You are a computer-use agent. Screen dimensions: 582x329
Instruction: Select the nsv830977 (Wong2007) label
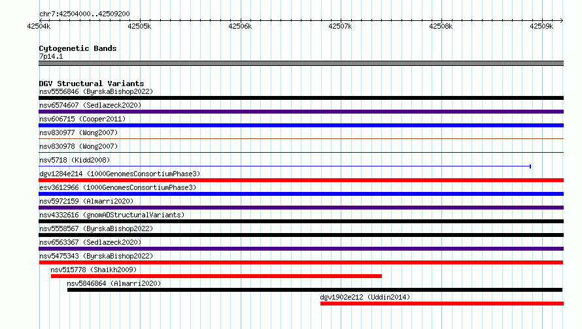click(x=78, y=133)
